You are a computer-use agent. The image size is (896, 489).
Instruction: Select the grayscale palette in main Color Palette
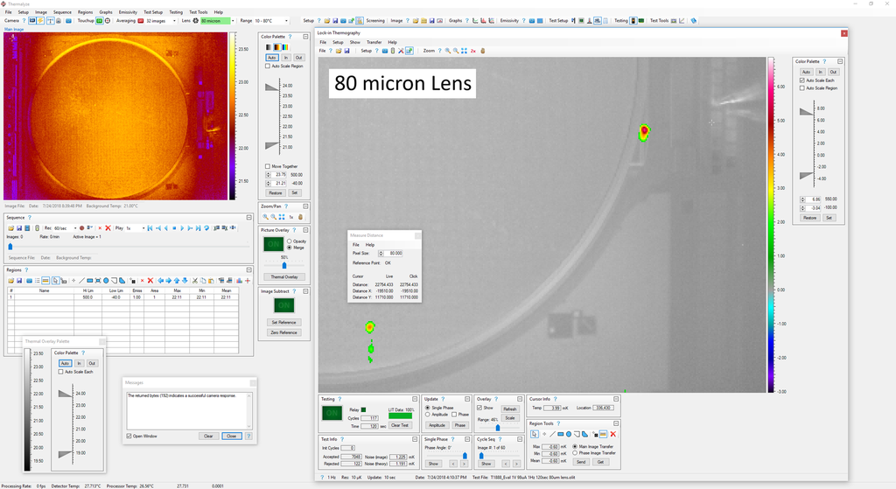point(269,47)
